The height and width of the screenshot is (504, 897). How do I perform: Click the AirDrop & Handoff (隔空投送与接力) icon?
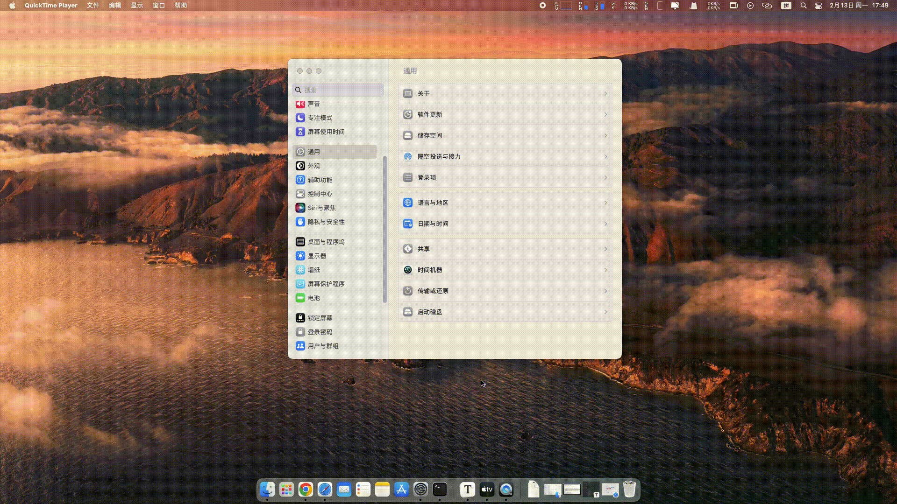point(408,156)
